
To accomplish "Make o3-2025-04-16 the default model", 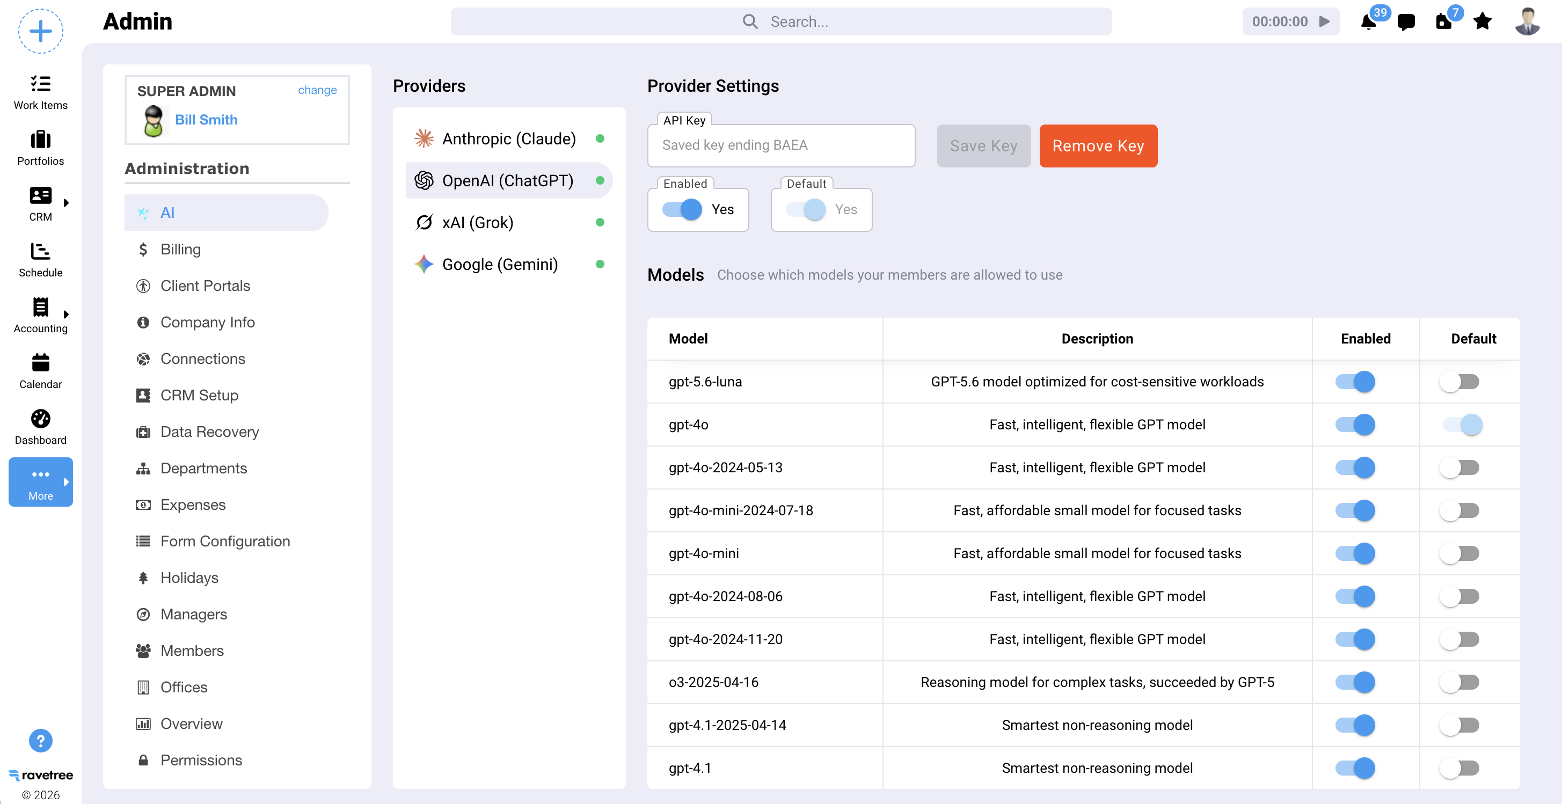I will (x=1459, y=682).
